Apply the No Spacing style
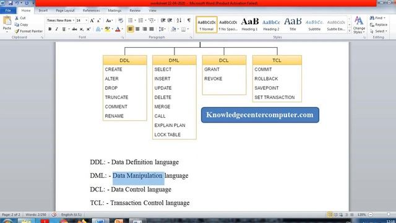The height and width of the screenshot is (223, 396). tap(228, 25)
